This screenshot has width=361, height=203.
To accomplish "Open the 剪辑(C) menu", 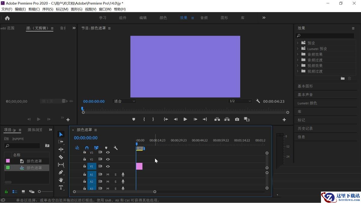I will point(34,9).
